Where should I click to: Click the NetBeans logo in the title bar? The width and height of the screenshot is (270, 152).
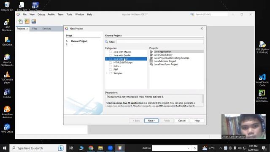coord(18,14)
